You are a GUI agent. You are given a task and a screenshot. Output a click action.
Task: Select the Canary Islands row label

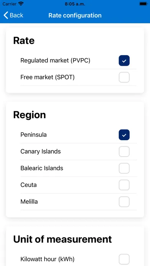[x=41, y=151]
